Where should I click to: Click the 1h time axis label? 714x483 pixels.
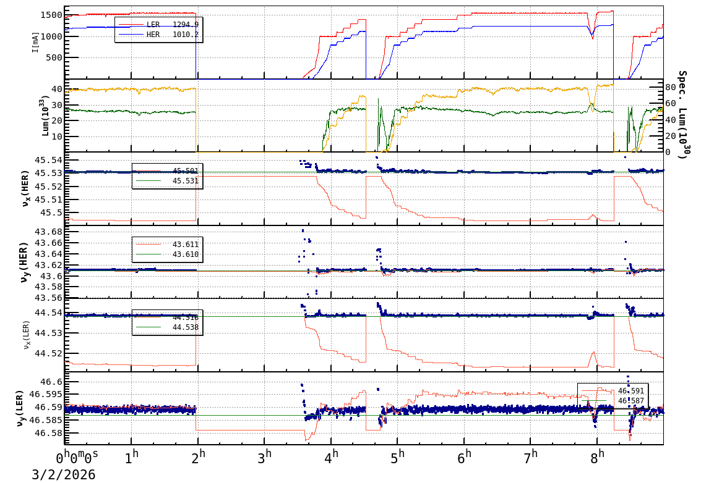[x=132, y=456]
